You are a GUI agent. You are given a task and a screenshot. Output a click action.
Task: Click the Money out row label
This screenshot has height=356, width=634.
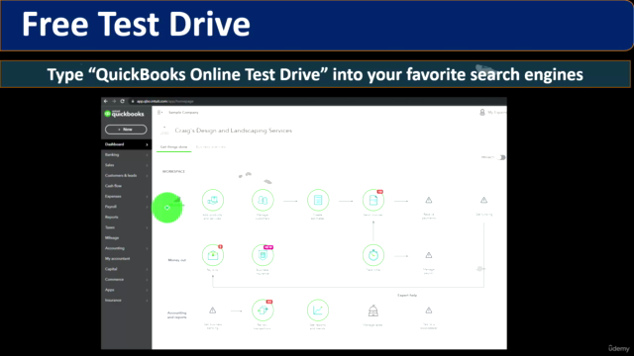pyautogui.click(x=177, y=260)
